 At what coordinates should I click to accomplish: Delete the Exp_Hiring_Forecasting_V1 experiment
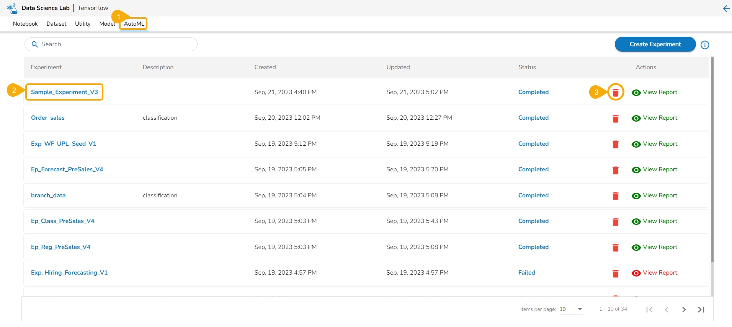click(615, 273)
